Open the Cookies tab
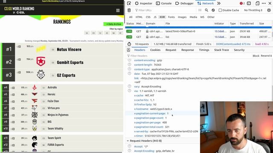273x153 pixels. pos(155,50)
